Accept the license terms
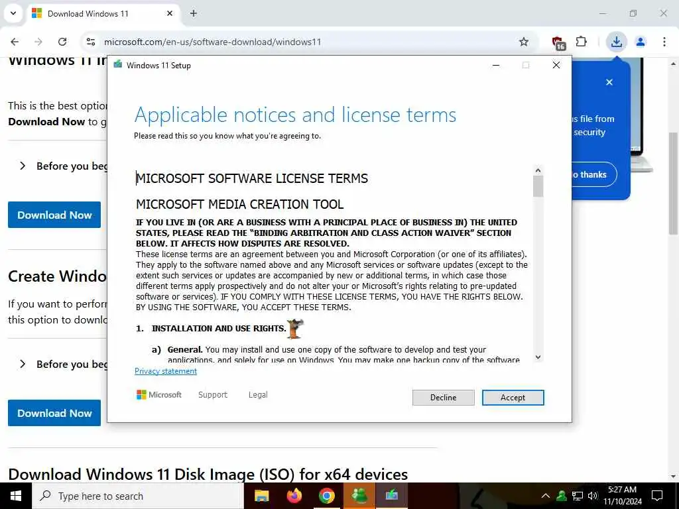Viewport: 679px width, 509px height. point(513,398)
